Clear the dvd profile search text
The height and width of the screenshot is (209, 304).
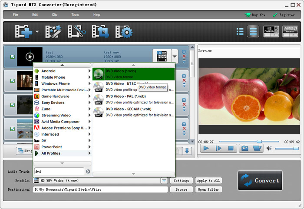[88, 172]
